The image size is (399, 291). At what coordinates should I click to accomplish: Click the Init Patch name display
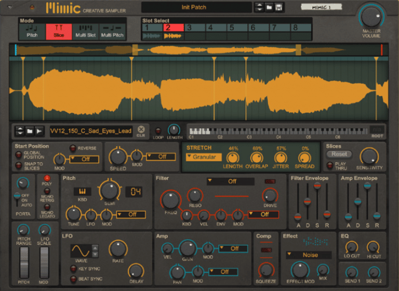(x=196, y=7)
